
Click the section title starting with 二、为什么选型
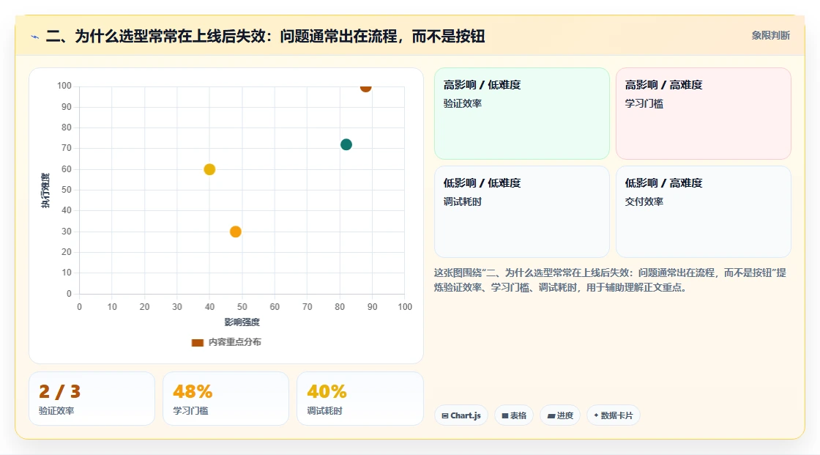tap(266, 36)
